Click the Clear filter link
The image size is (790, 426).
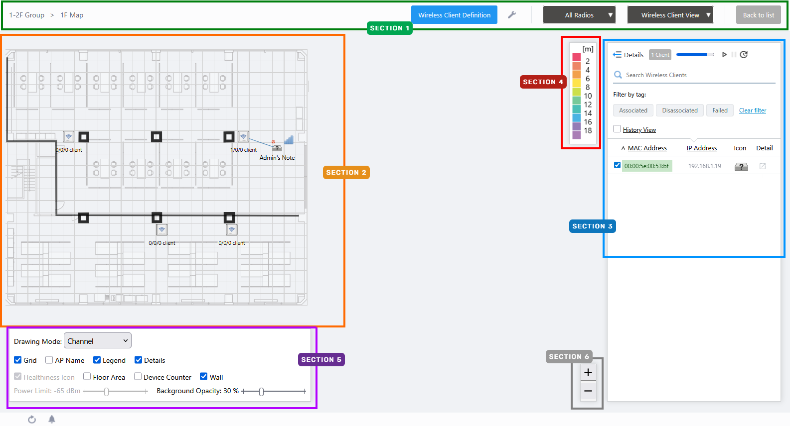coord(752,110)
